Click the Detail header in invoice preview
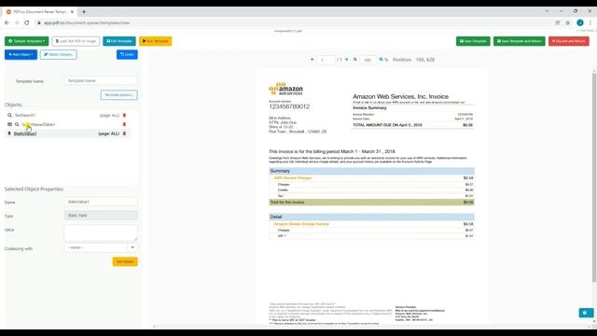Image resolution: width=597 pixels, height=336 pixels. (x=371, y=217)
